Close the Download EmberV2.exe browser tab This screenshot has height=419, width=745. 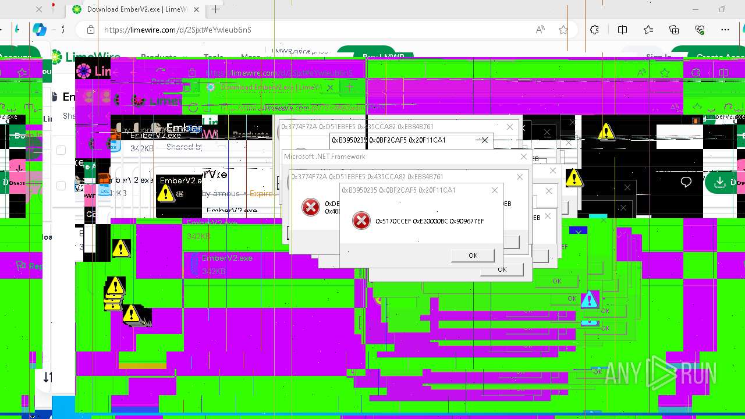[196, 9]
